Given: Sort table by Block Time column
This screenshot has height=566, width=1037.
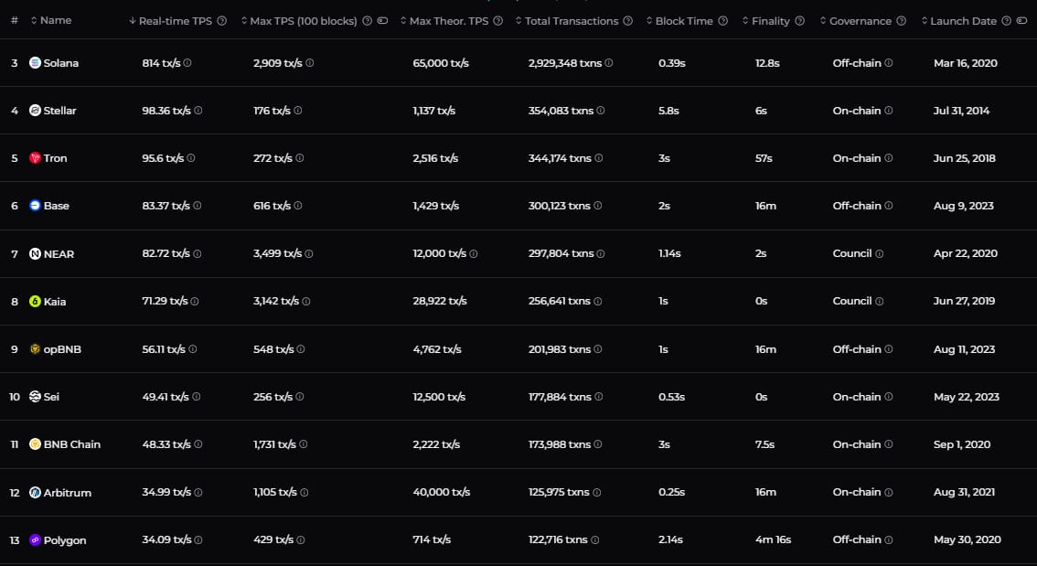Looking at the screenshot, I should coord(683,21).
